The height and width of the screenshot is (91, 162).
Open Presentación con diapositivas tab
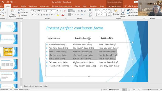62,6
